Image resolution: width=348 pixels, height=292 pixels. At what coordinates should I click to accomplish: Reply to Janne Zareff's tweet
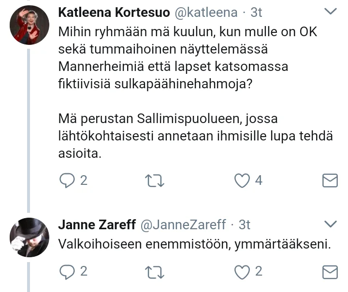(x=67, y=272)
